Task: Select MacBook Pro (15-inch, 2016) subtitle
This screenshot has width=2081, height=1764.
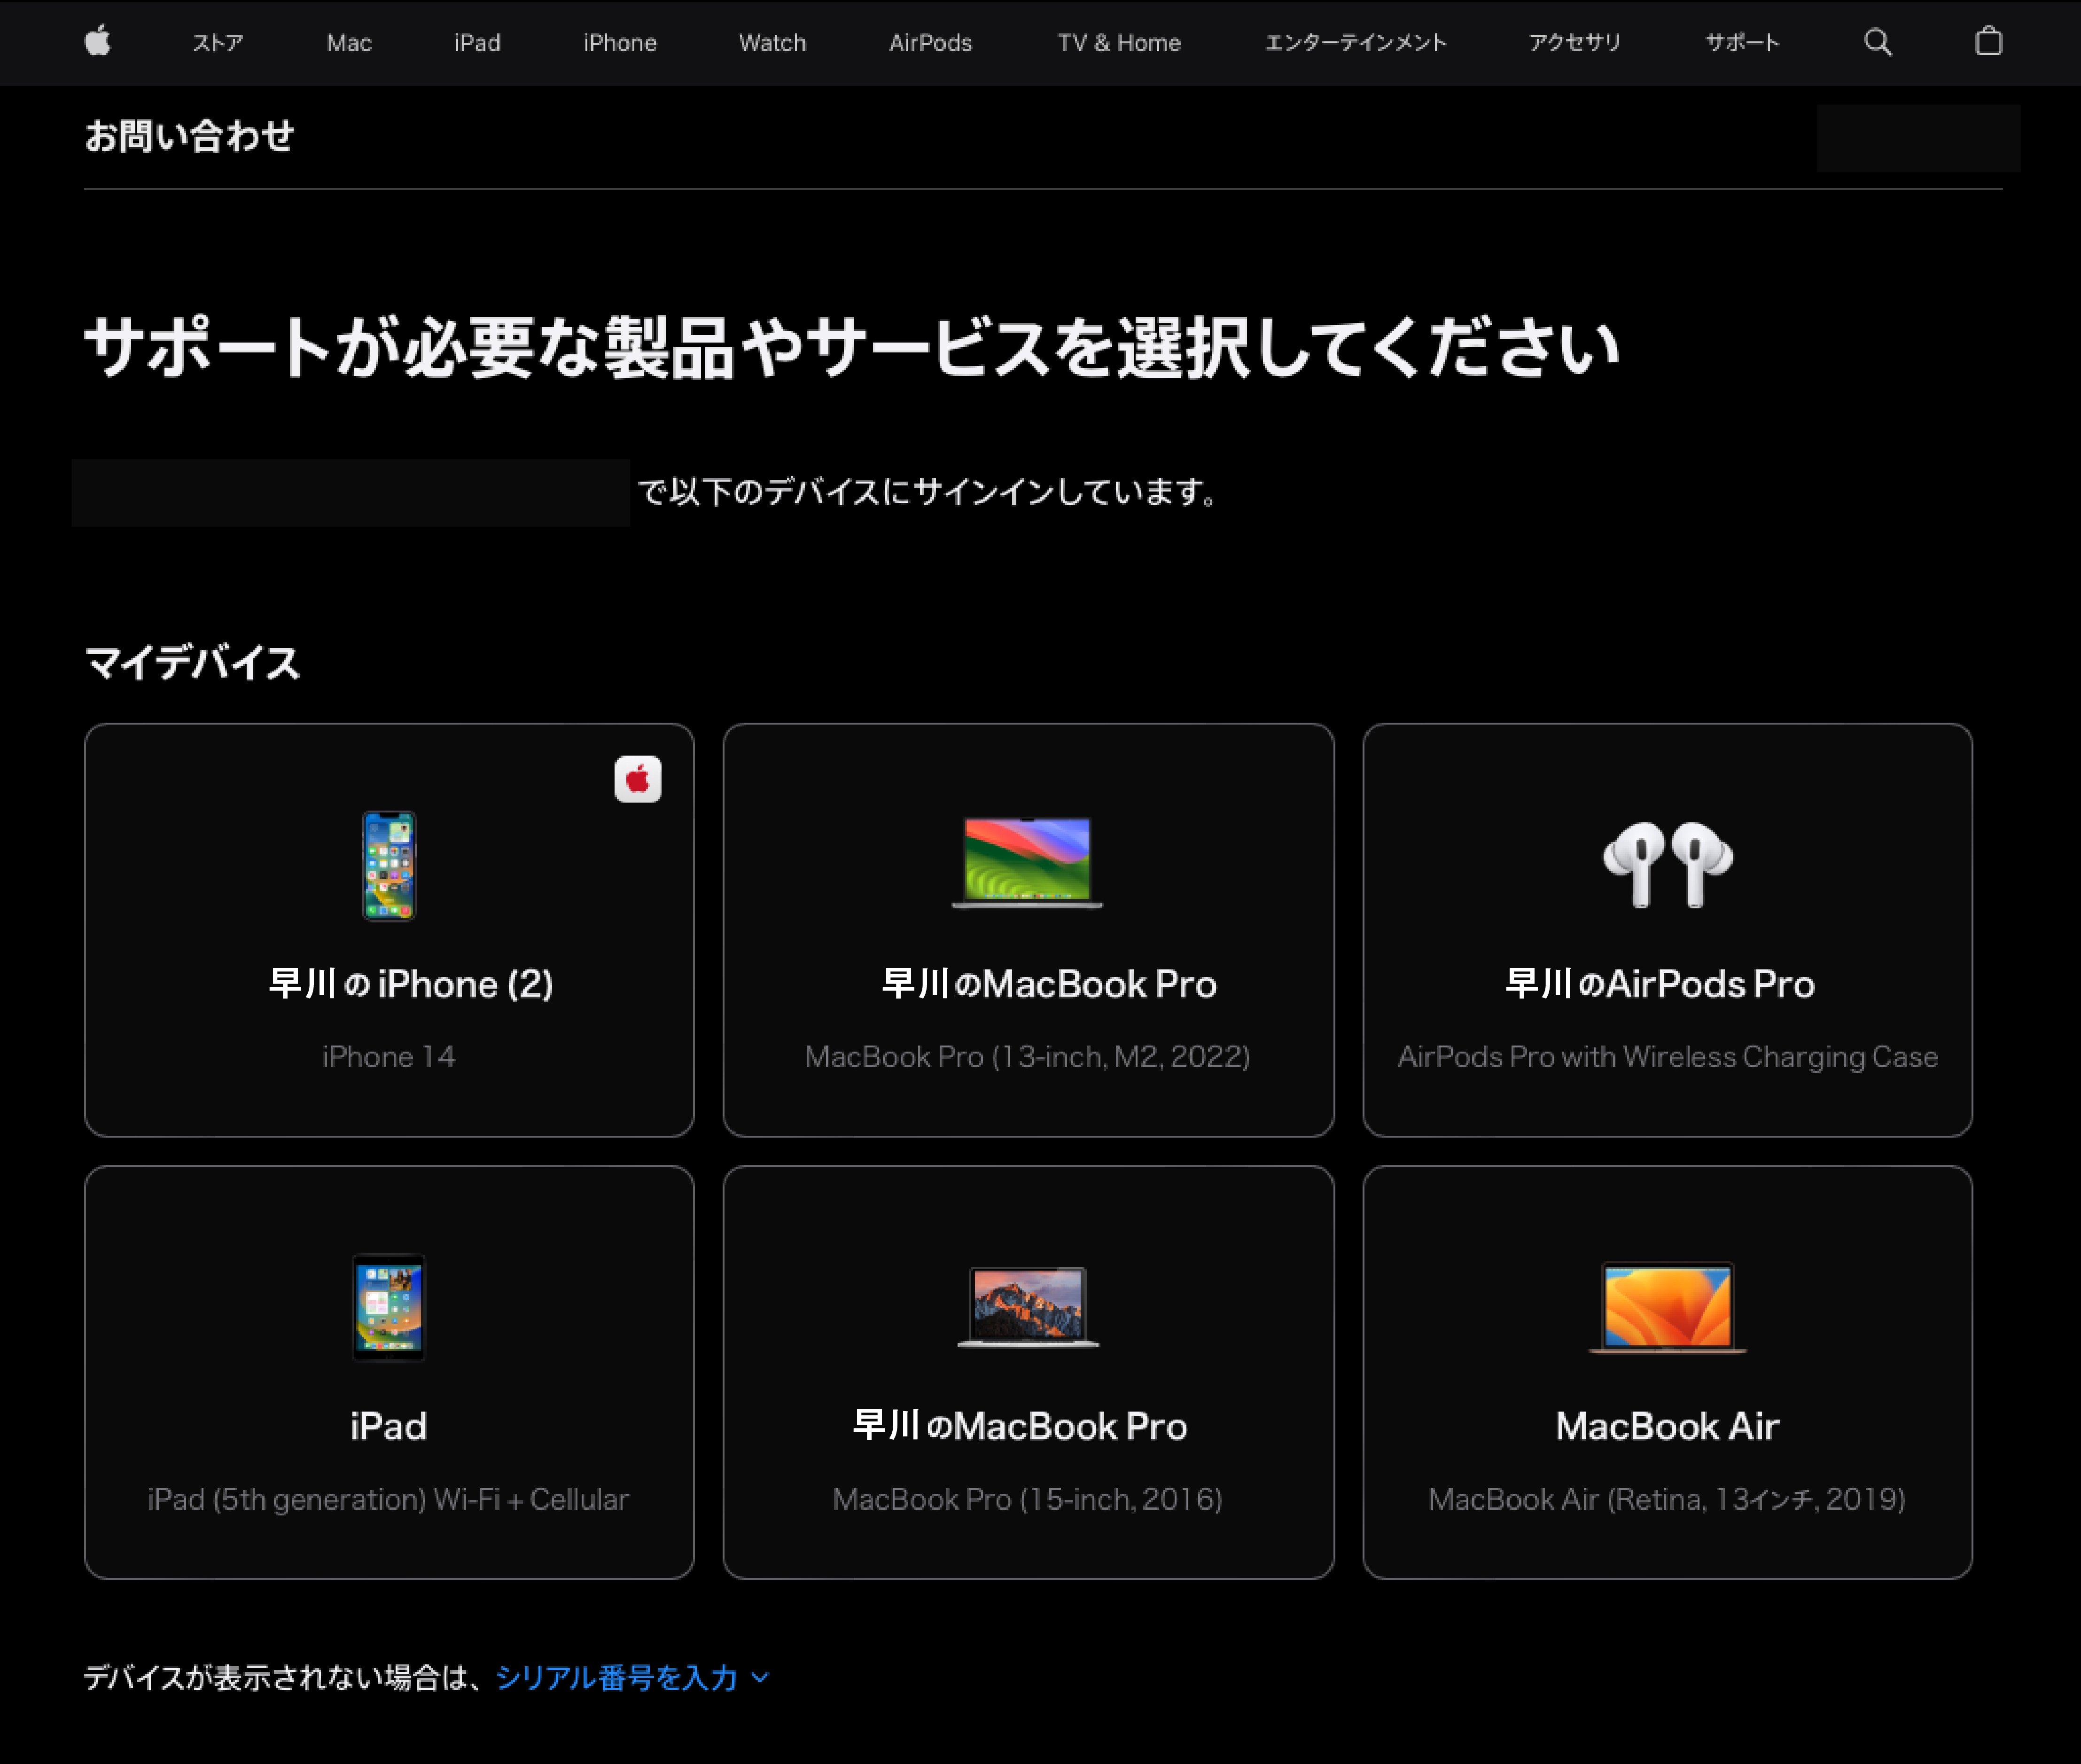Action: (1028, 1499)
